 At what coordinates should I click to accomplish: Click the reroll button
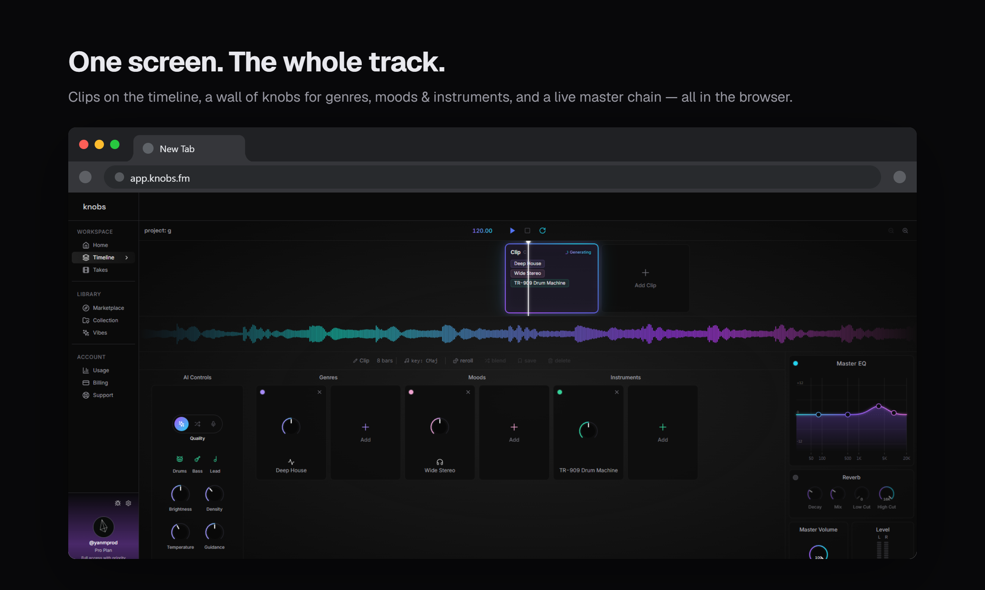(463, 361)
